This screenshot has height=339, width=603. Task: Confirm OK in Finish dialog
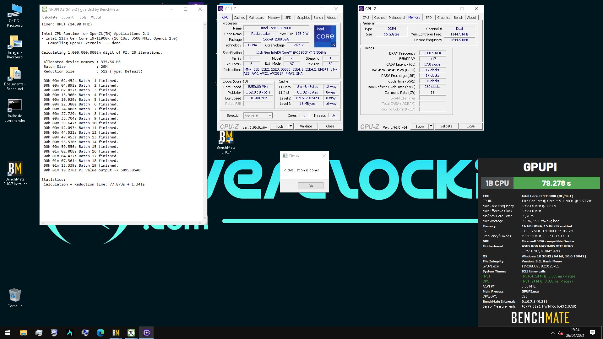(311, 186)
